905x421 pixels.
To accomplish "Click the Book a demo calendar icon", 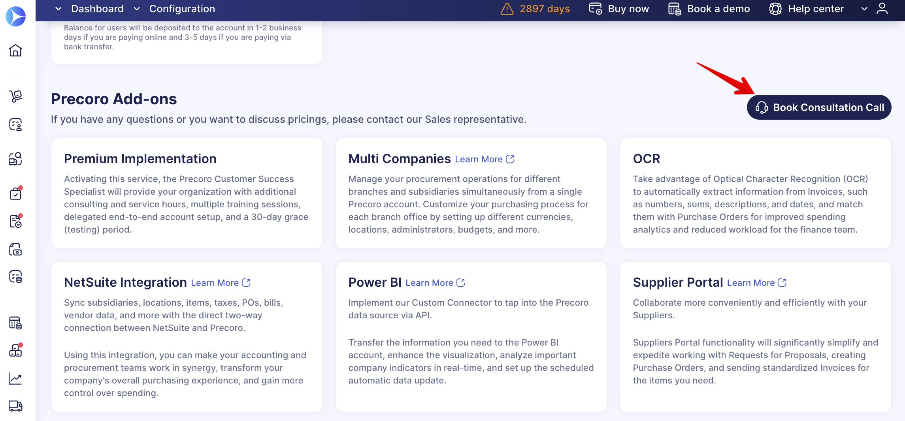I will click(x=675, y=9).
